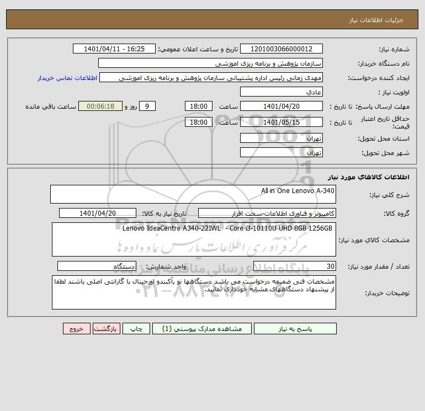The height and width of the screenshot is (411, 425).
Task: Click the goods need date 1401/04/20 field
Action: coord(98,213)
